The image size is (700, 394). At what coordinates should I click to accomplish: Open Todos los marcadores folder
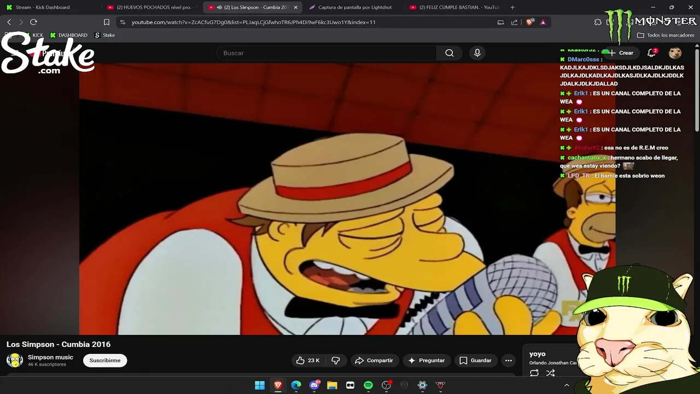[666, 35]
